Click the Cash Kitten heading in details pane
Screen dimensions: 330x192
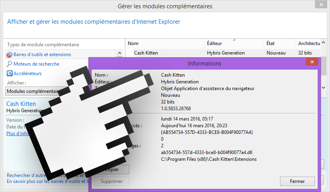[21, 104]
